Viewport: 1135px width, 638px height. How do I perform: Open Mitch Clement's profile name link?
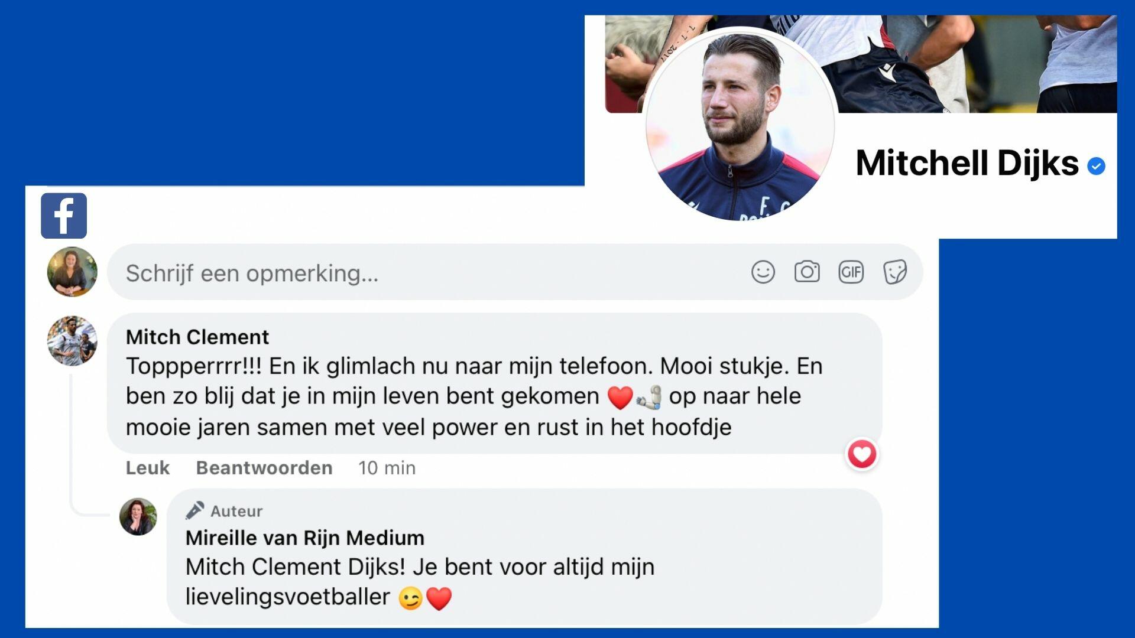click(197, 337)
